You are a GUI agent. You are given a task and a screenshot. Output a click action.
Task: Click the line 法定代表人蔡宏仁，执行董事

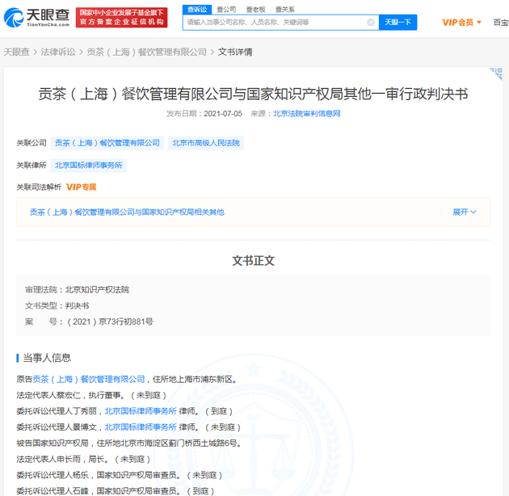click(92, 395)
